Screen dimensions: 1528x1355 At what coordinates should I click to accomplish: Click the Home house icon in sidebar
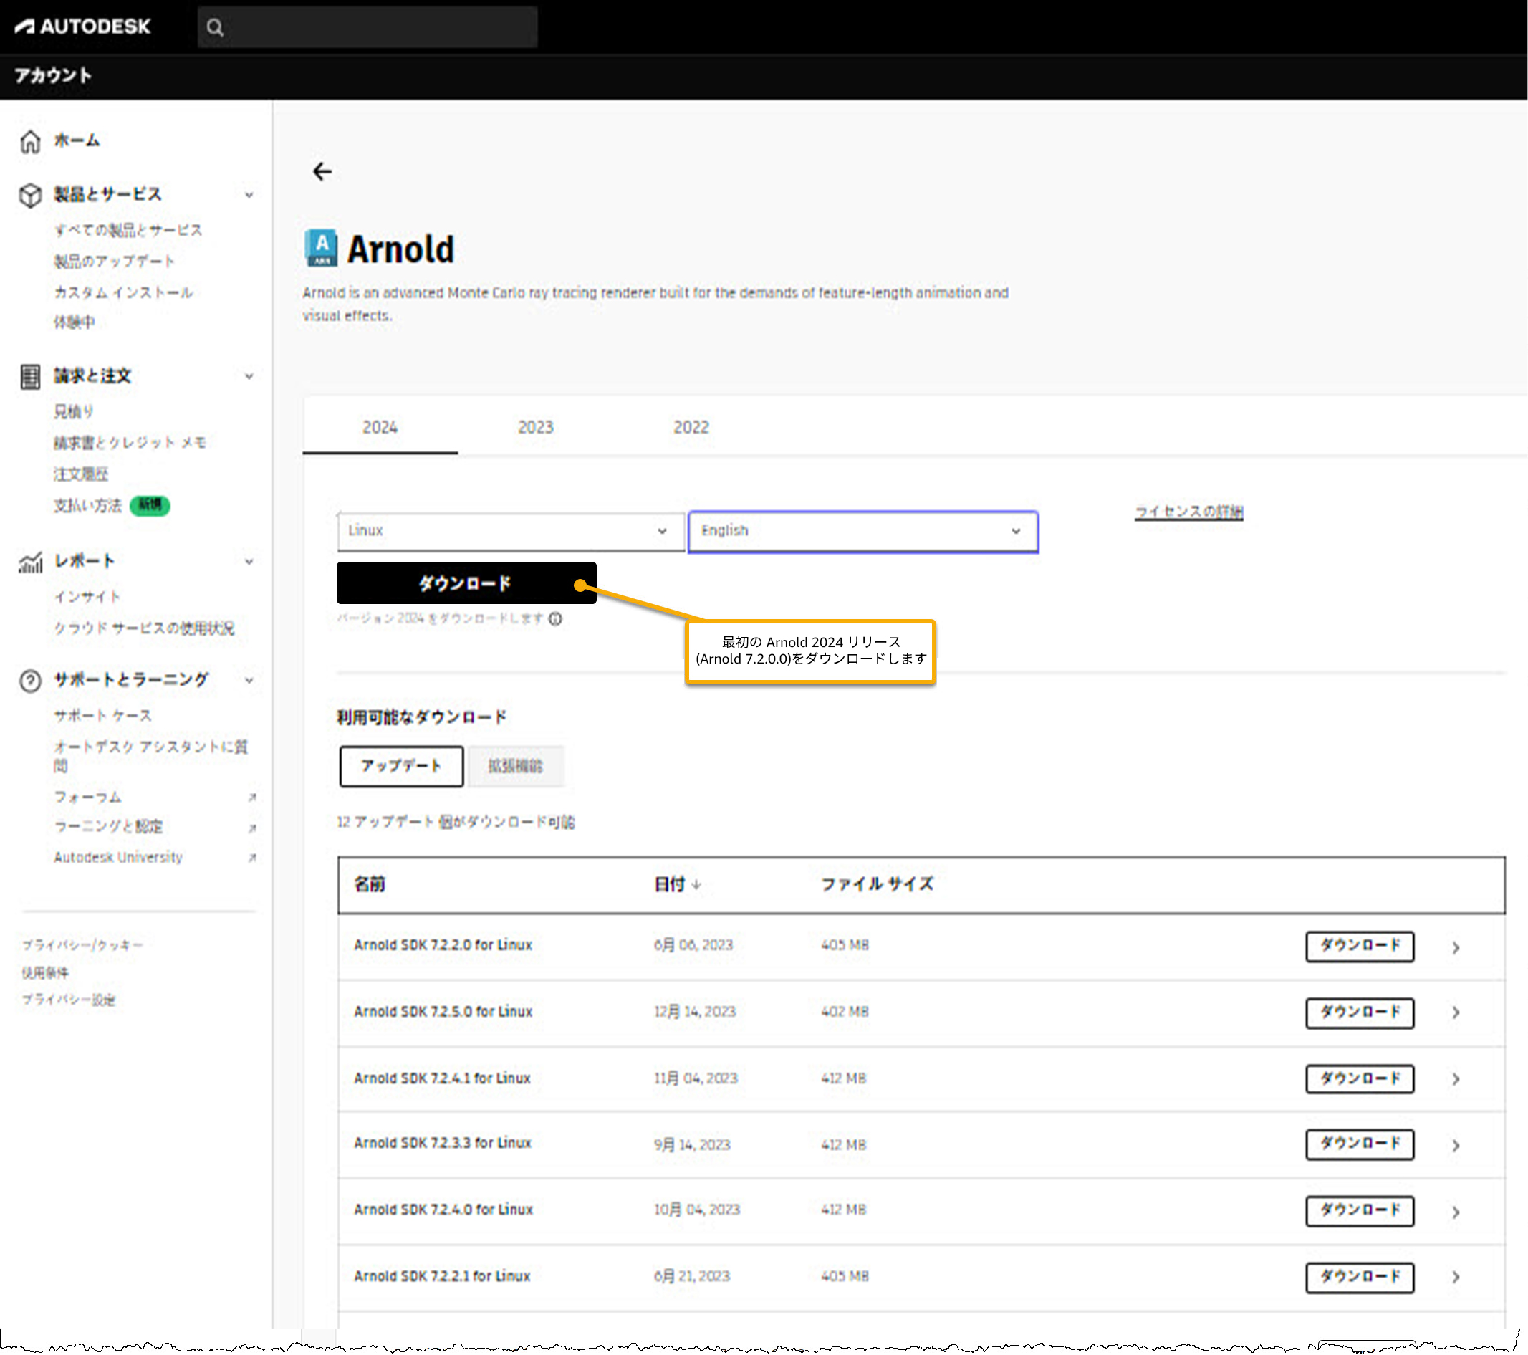tap(30, 140)
